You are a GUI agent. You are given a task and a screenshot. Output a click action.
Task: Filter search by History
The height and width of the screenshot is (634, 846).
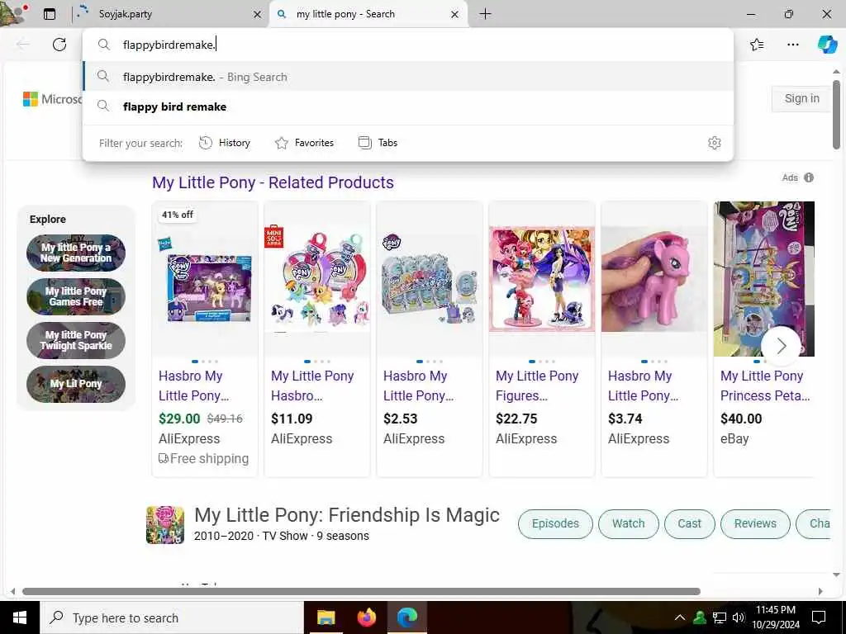[x=225, y=143]
